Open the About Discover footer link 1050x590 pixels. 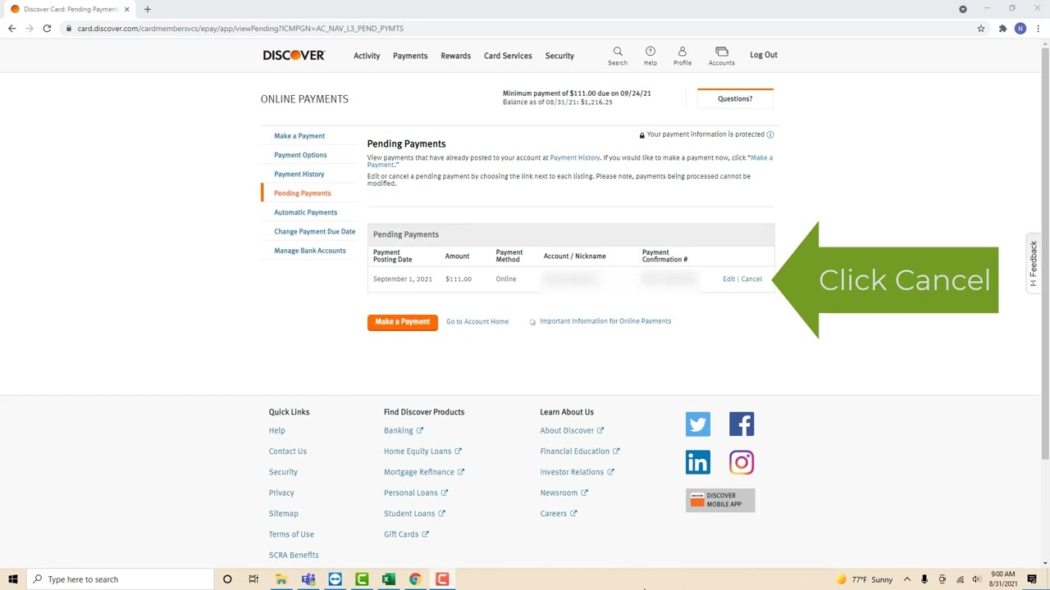(572, 430)
